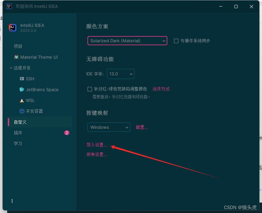Viewport: 262px width, 213px height.
Task: Toggle 针对红-绿色觉缺陷调整颜色 checkbox
Action: 90,89
